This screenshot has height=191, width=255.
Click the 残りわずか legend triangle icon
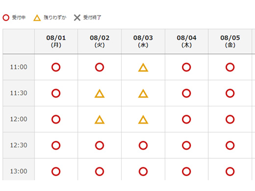pyautogui.click(x=37, y=18)
